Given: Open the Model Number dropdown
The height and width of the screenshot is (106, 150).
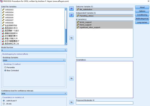Looking at the screenshot, I should [34, 50].
